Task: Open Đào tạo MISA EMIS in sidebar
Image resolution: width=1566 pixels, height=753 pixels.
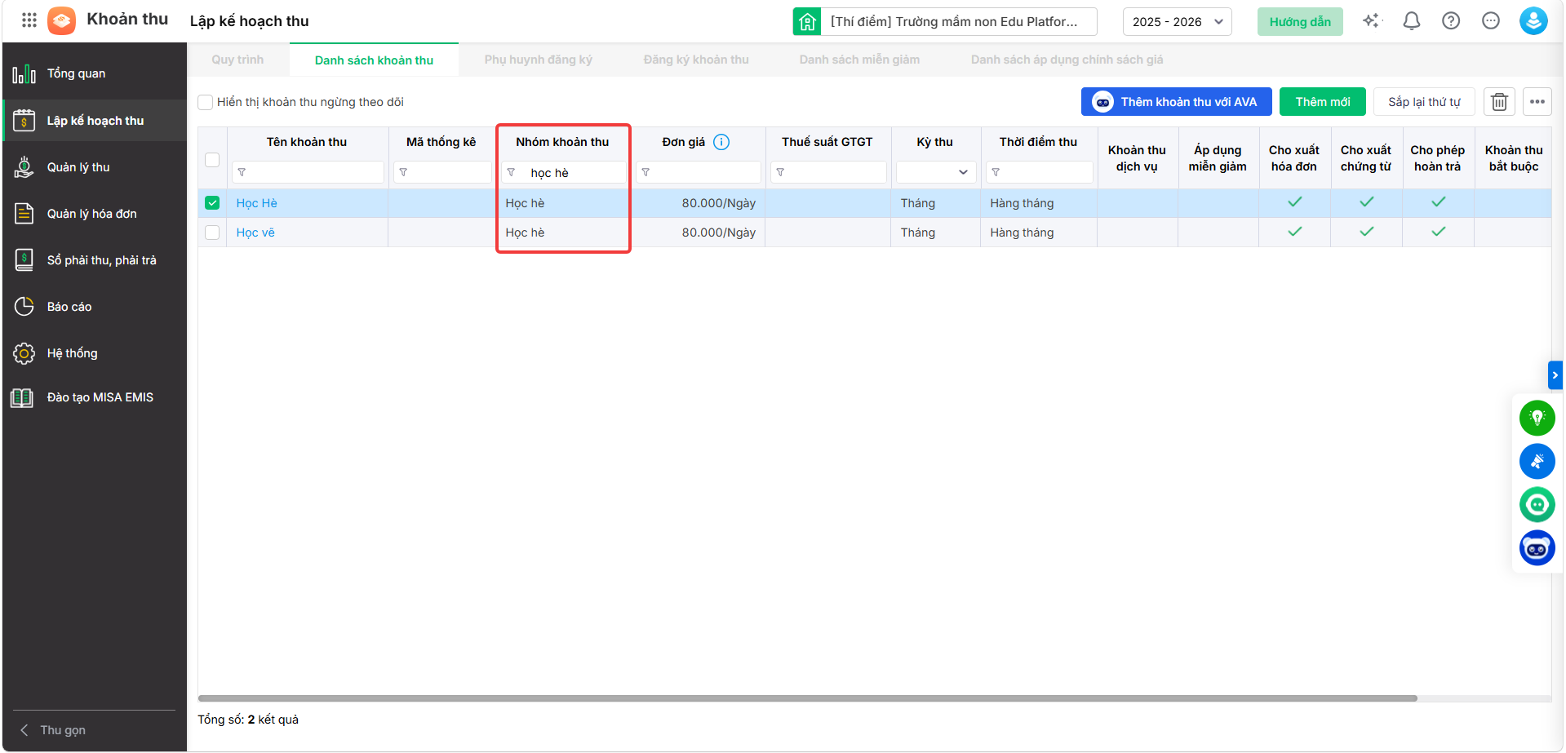Action: [x=95, y=397]
